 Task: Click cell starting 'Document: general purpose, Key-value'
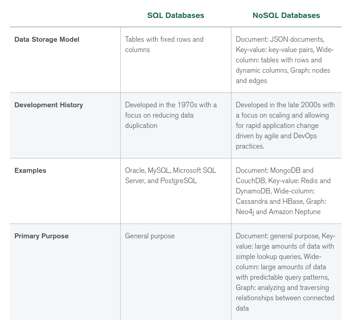(286, 272)
